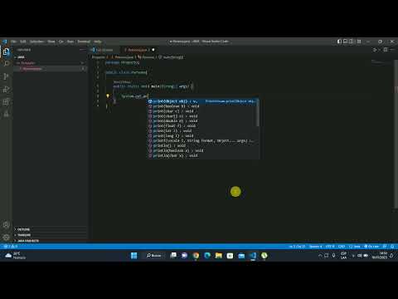Click line and column status bar indicator
The height and width of the screenshot is (299, 398).
click(x=297, y=247)
